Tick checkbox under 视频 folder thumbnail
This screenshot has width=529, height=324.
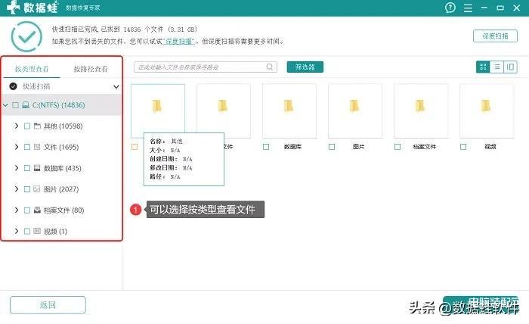pos(463,147)
